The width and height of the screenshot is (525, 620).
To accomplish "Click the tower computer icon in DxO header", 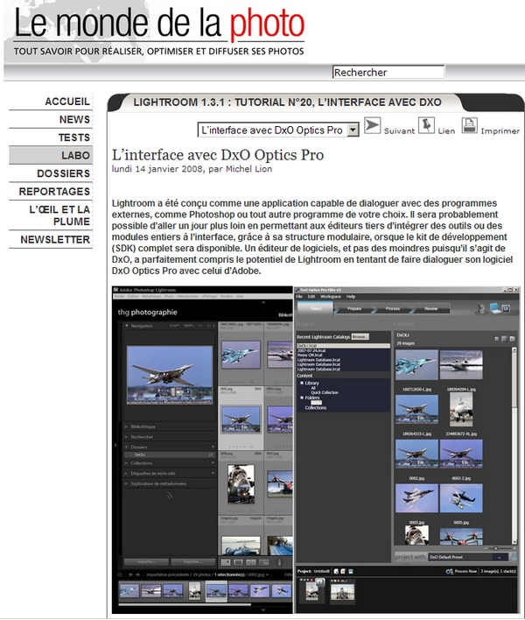I will 481,308.
